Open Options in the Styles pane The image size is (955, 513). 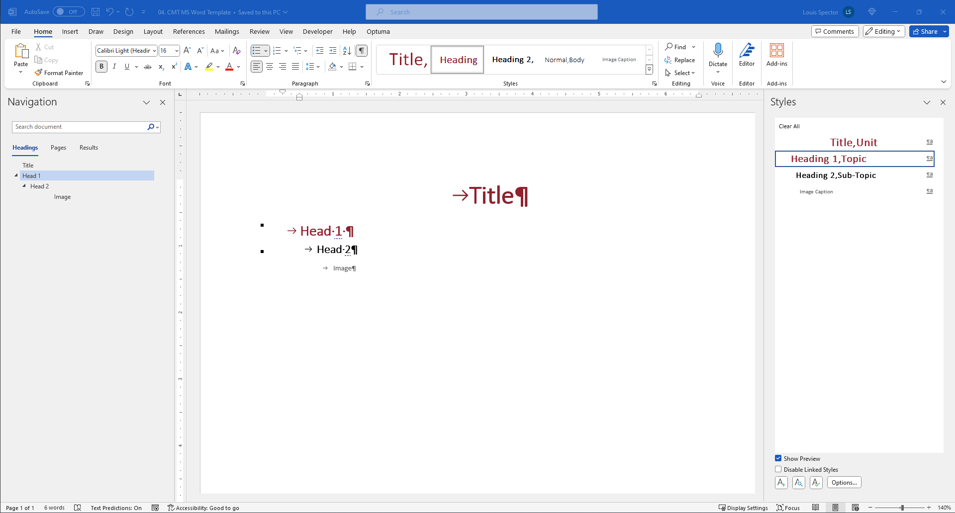[844, 482]
